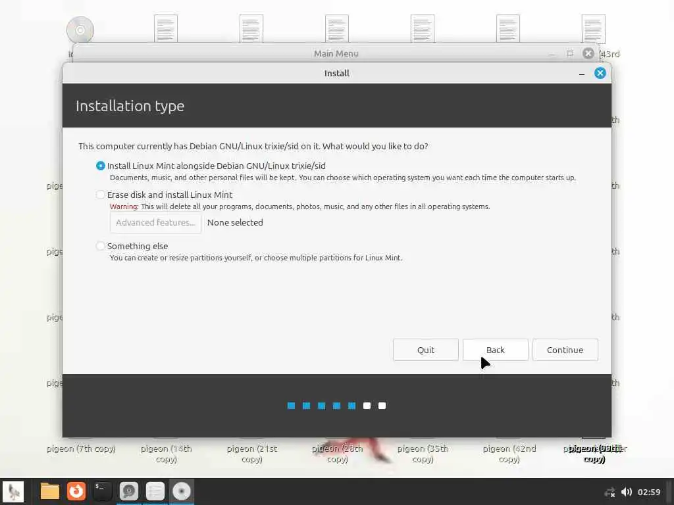Minimize the Install window
674x505 pixels.
pos(582,74)
